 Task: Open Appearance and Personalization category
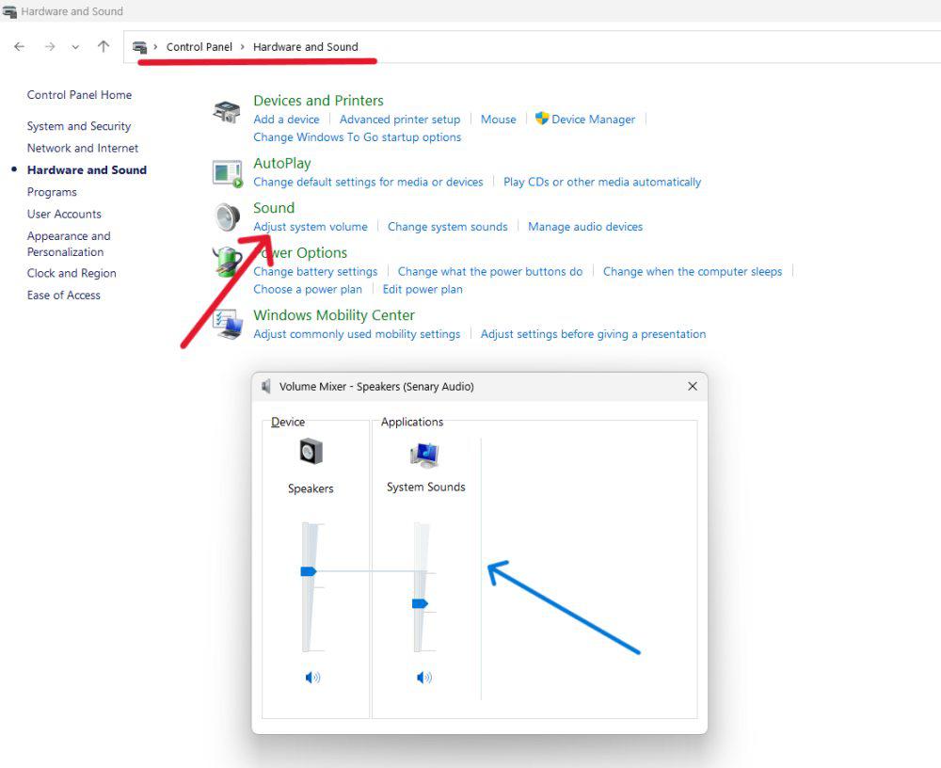[69, 244]
